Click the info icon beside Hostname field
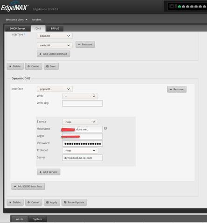 click(x=105, y=128)
